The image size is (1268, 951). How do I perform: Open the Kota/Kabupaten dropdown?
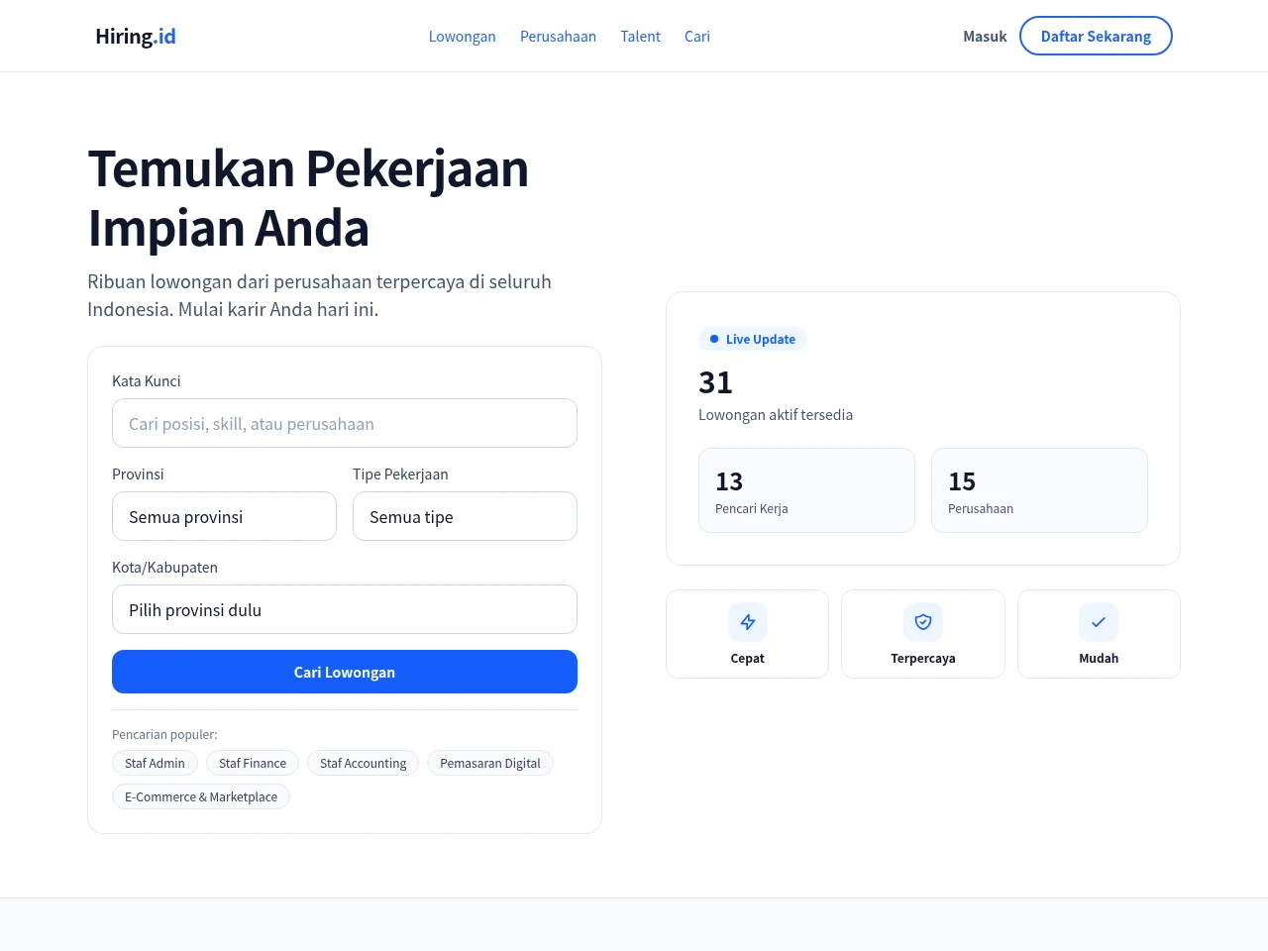345,609
